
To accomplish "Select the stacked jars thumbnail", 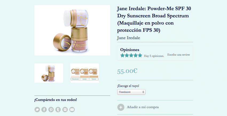I will [x=49, y=73].
